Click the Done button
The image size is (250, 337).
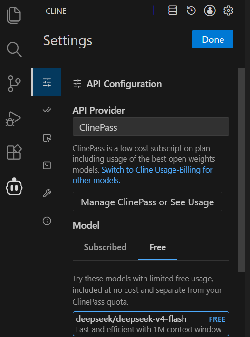pyautogui.click(x=213, y=39)
